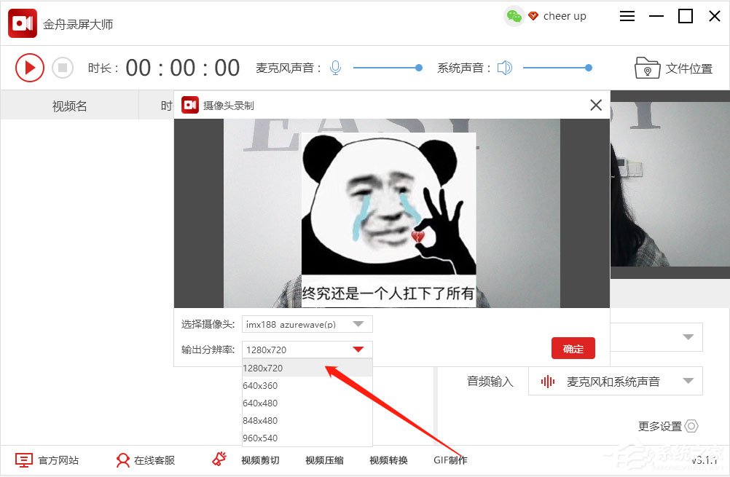Collapse the 输出分辨率 resolution dropdown
Image resolution: width=730 pixels, height=477 pixels.
(357, 349)
